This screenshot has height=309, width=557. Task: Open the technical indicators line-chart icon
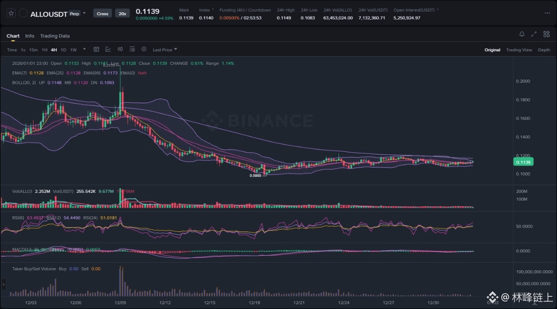coord(108,50)
